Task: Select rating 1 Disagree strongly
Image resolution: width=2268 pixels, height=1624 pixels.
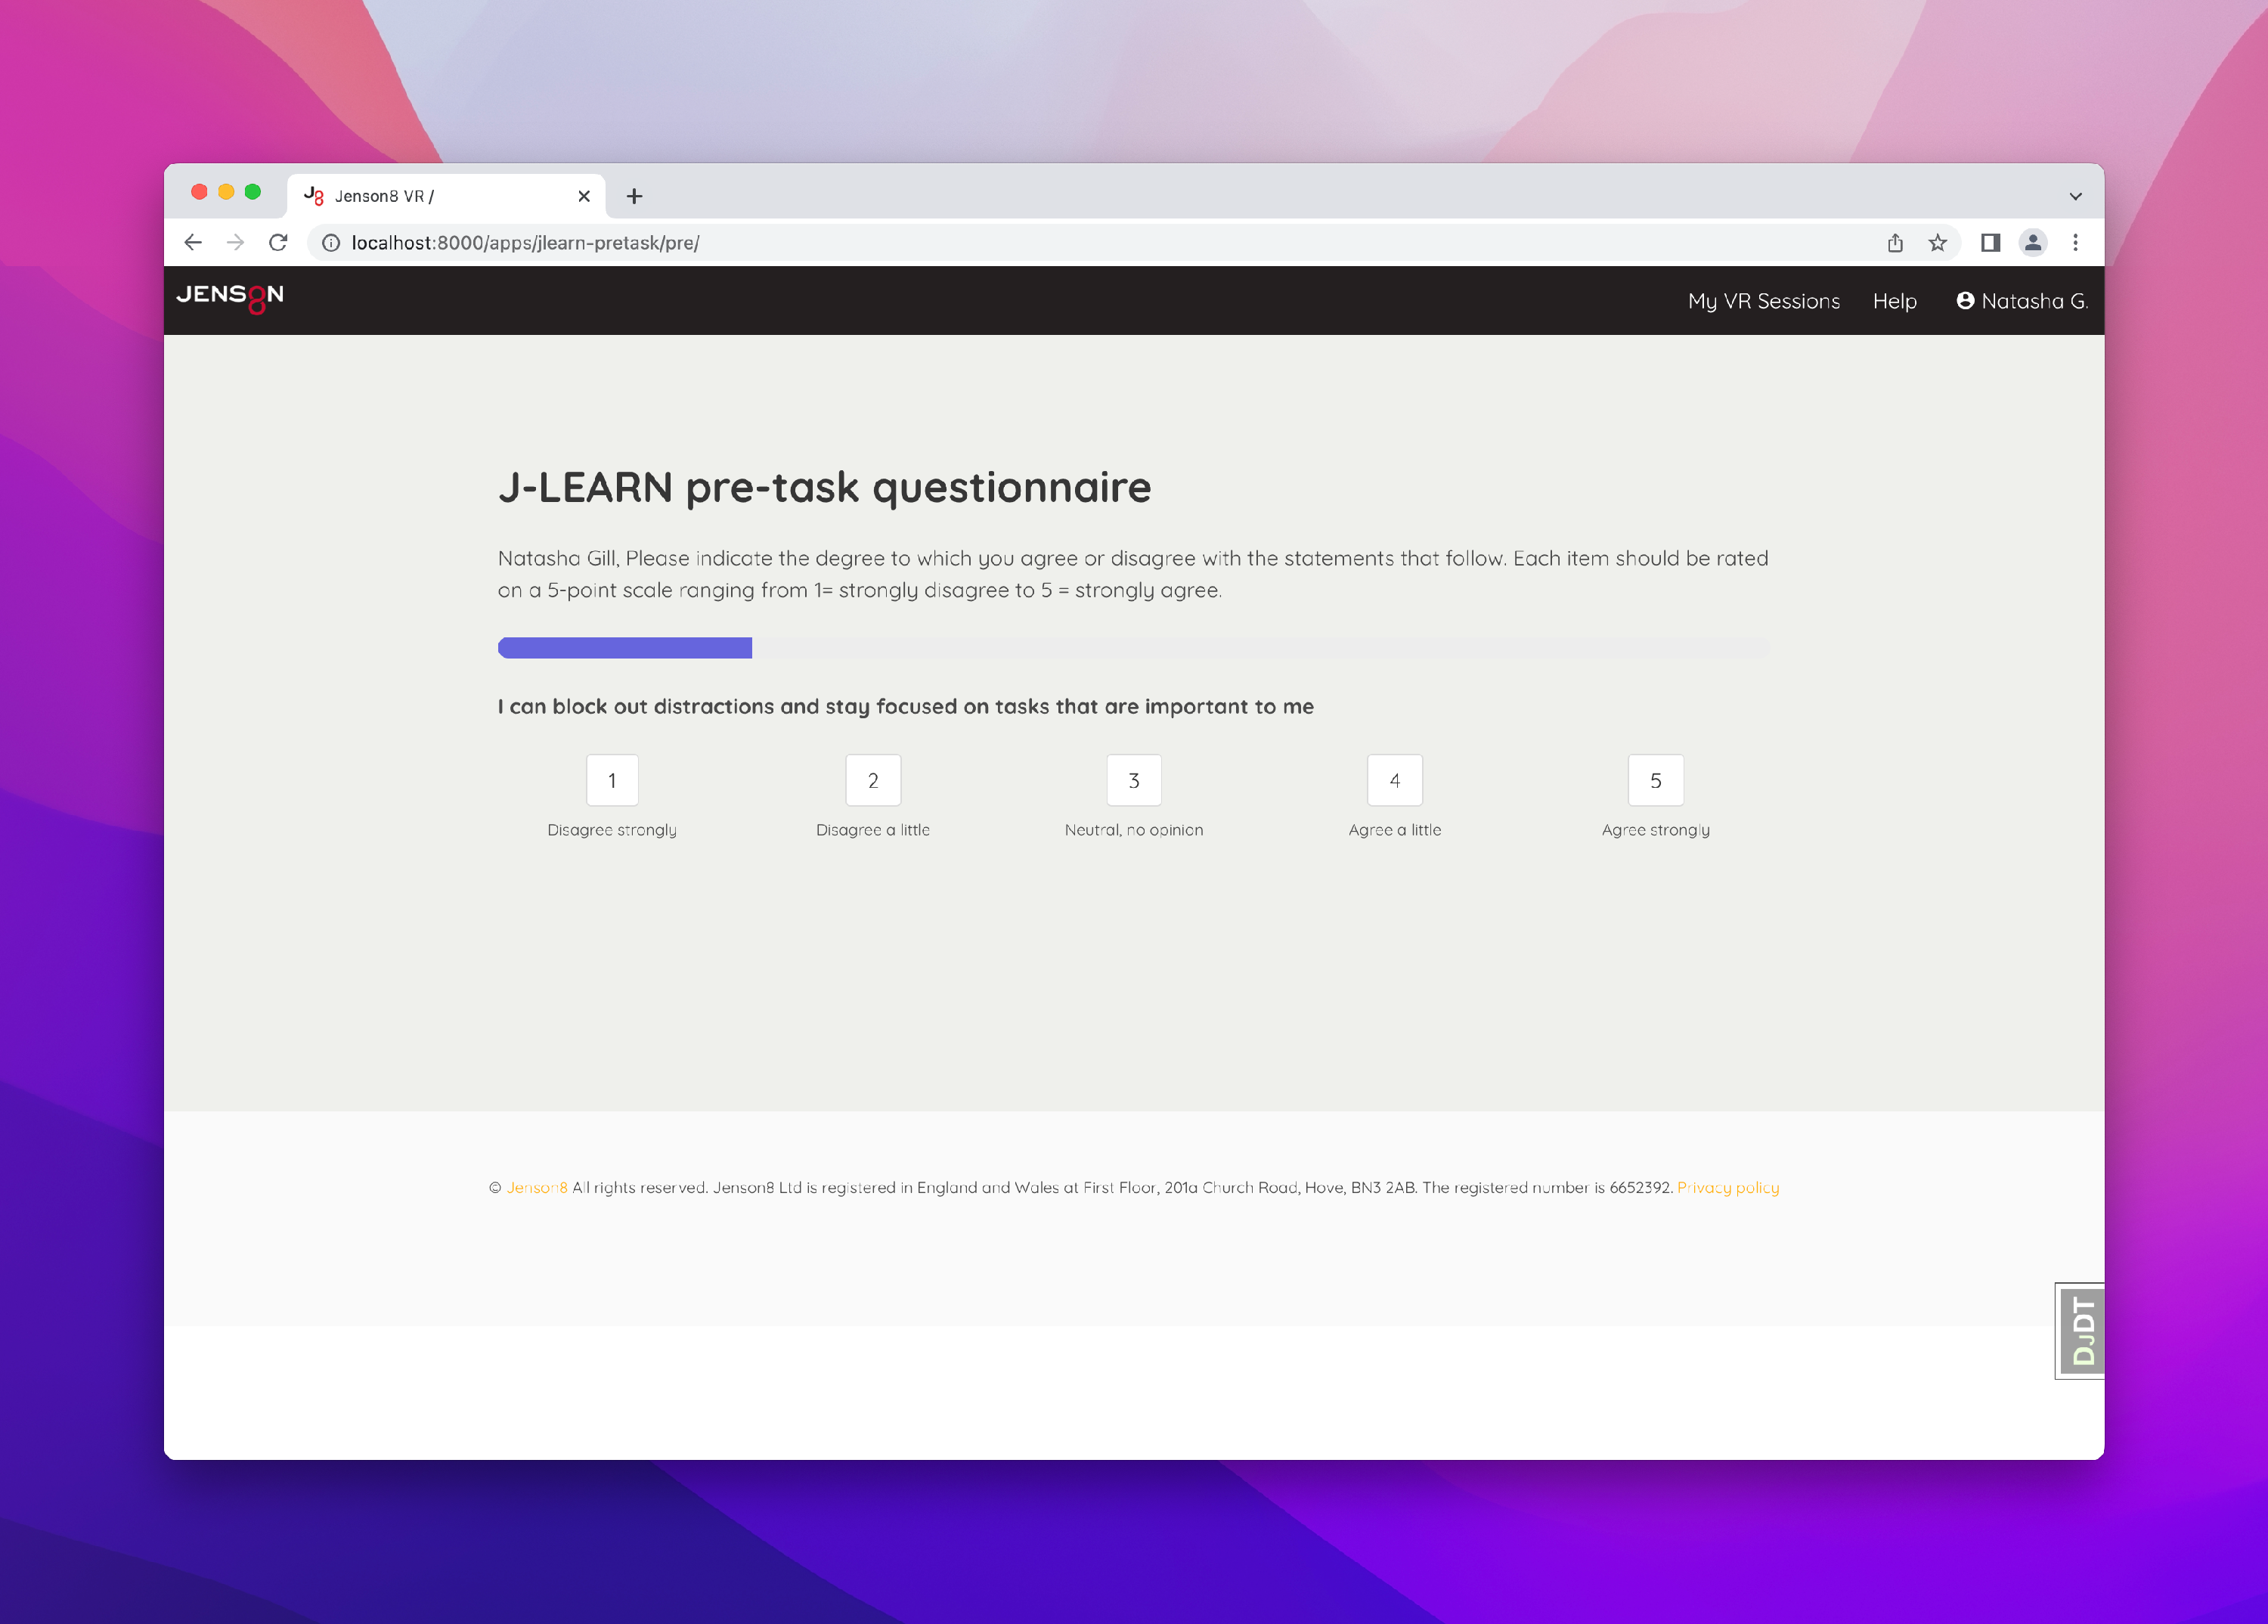Action: [612, 780]
